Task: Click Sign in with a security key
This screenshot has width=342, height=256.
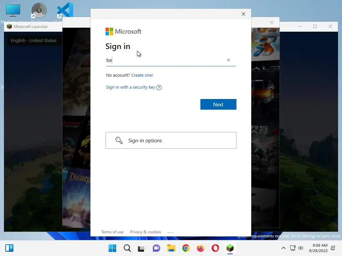Action: pyautogui.click(x=131, y=87)
